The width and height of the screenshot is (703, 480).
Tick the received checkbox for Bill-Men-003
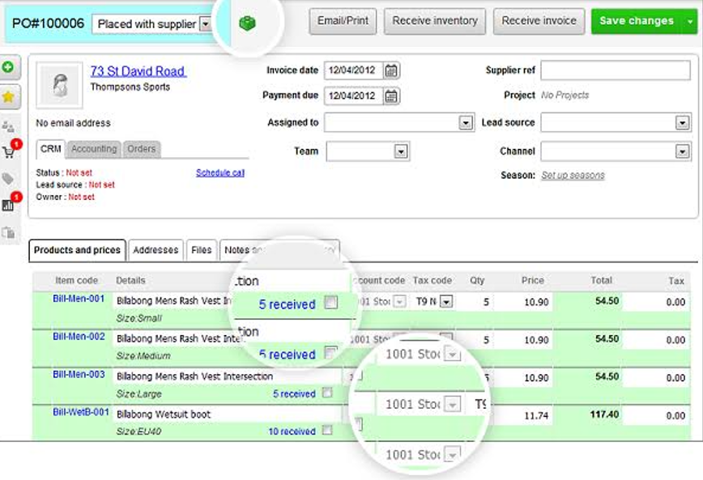[x=327, y=393]
